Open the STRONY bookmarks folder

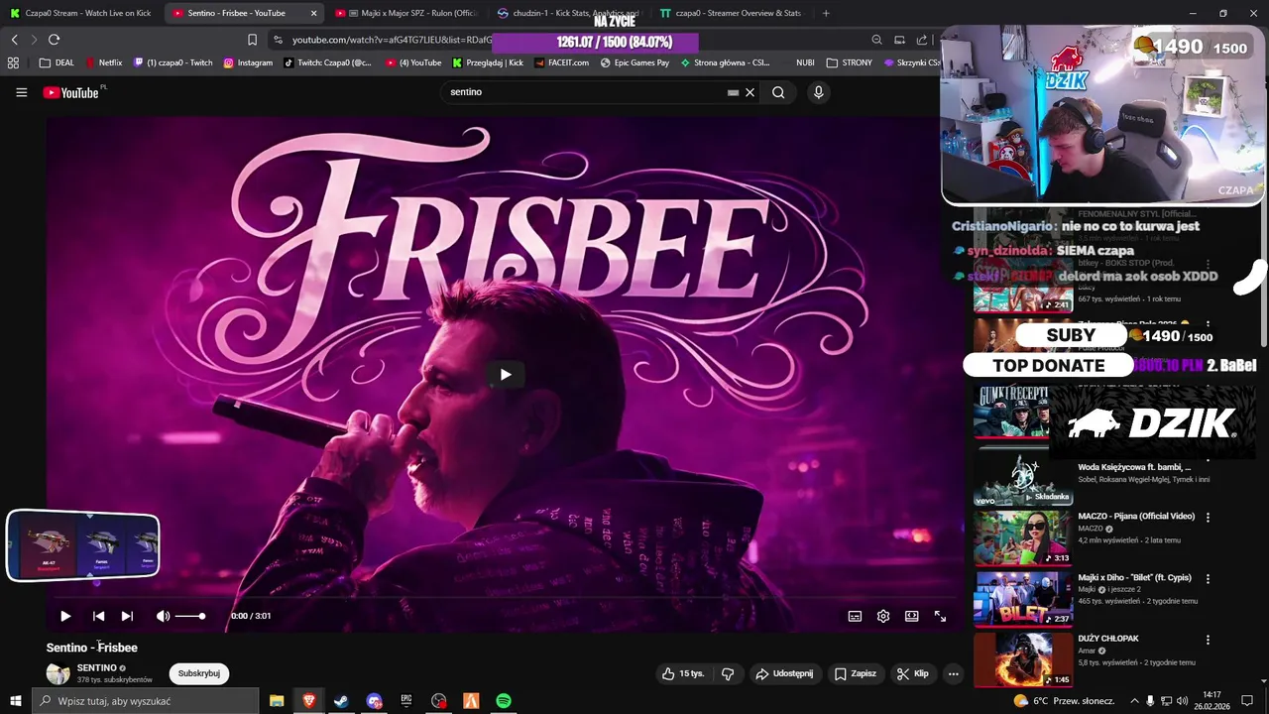[x=850, y=62]
